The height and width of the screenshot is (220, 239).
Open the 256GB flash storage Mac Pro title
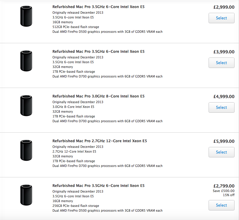[x=98, y=186]
